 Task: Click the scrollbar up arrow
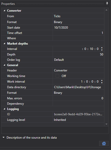tap(106, 10)
